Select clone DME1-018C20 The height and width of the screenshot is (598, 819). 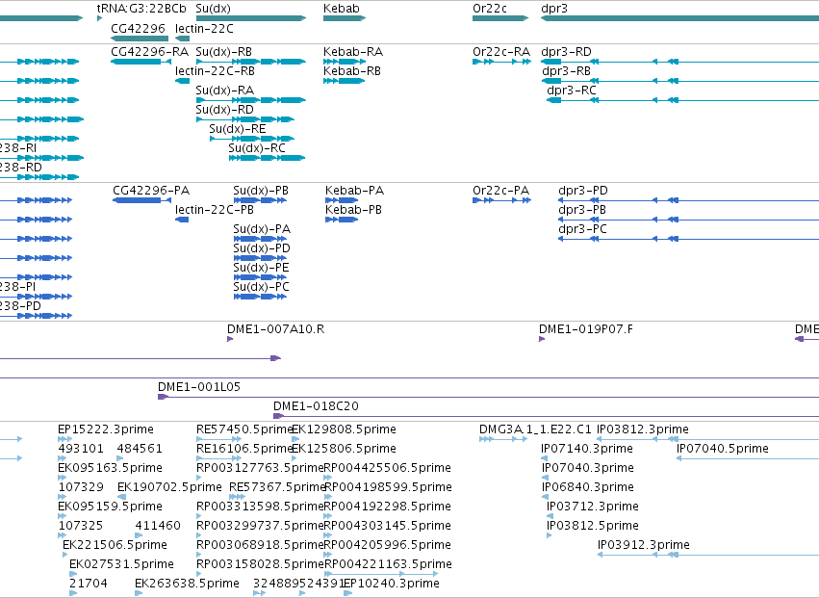point(316,406)
